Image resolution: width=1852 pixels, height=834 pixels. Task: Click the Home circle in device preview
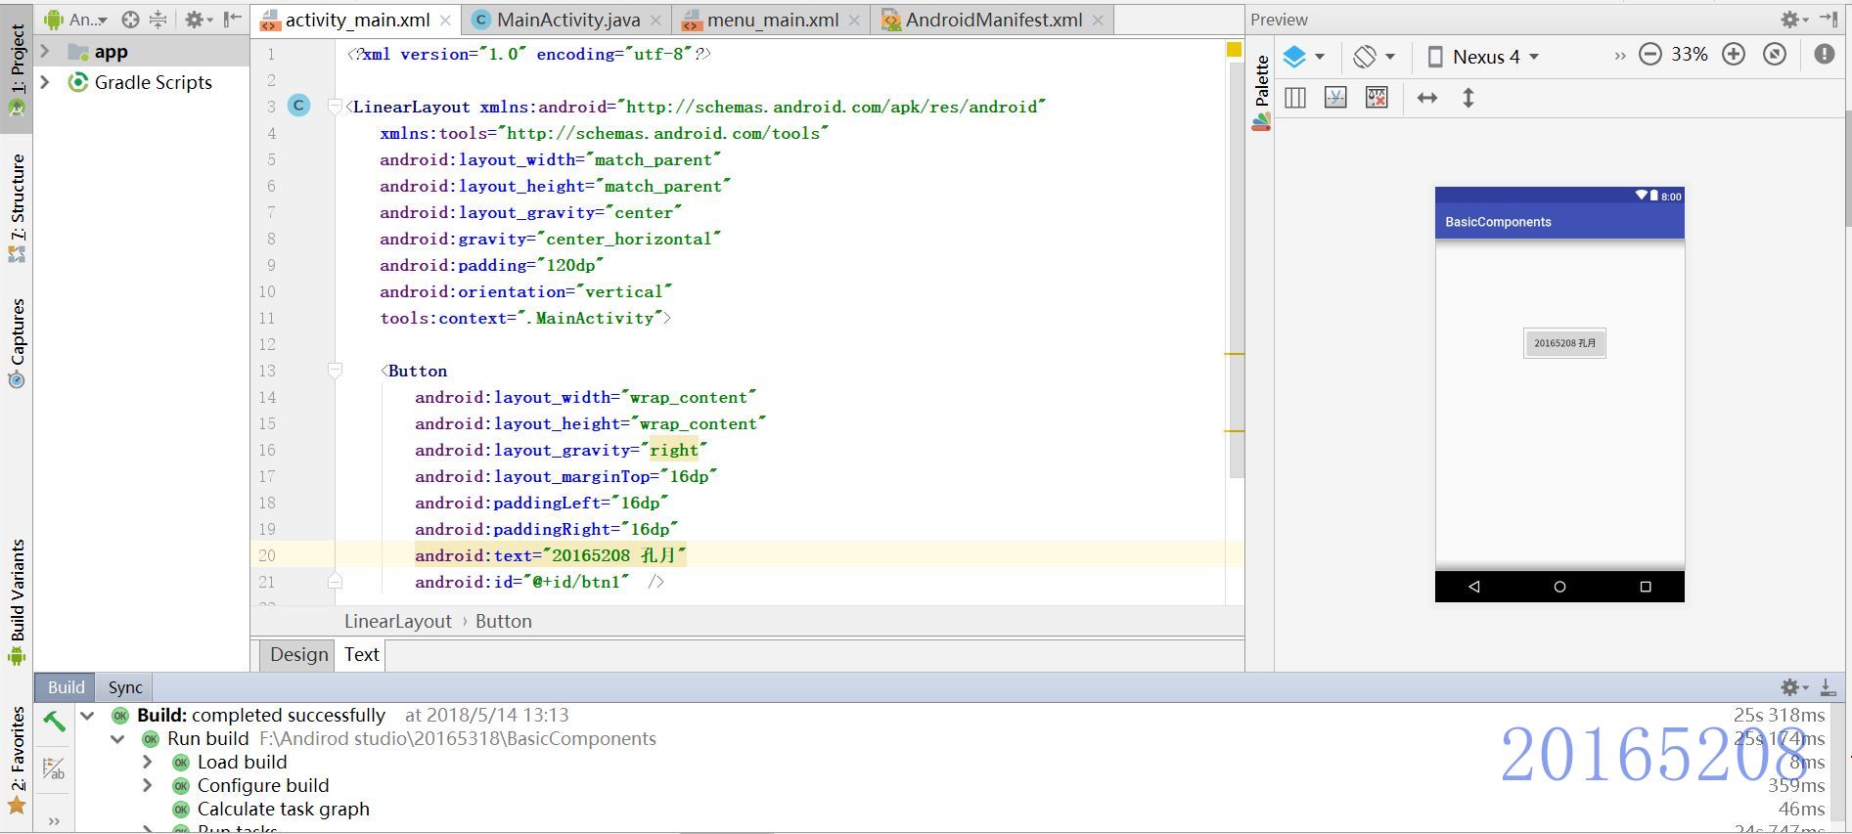click(1559, 587)
